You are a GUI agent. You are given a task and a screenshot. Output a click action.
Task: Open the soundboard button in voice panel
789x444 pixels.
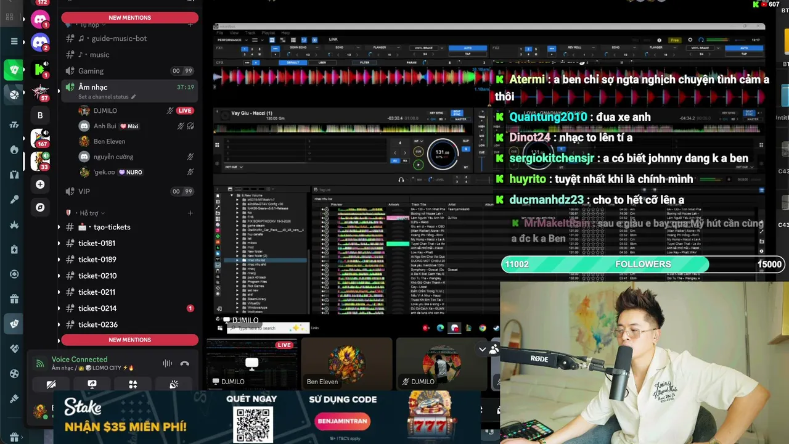coord(174,384)
